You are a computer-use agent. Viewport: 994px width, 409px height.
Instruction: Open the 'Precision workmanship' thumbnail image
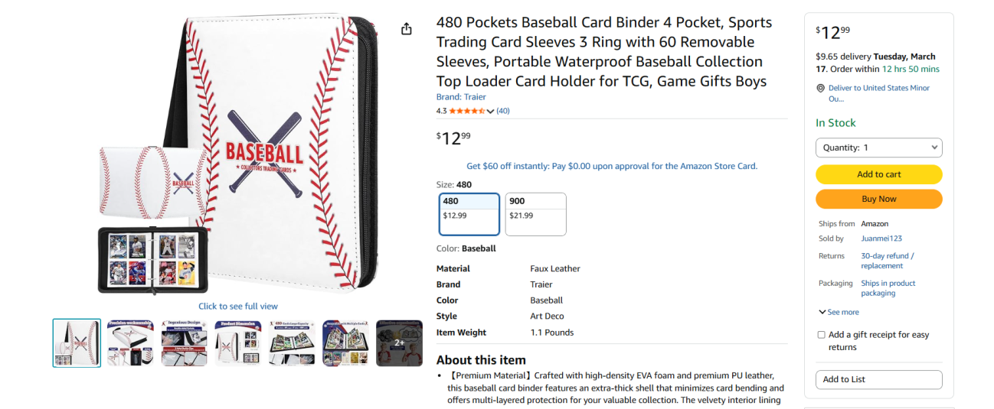[130, 343]
